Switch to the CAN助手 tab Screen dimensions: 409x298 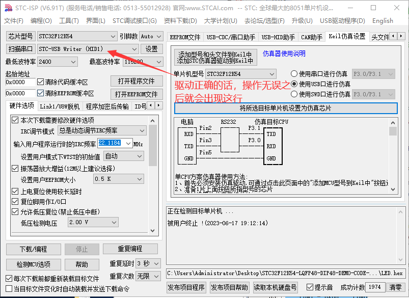[312, 37]
